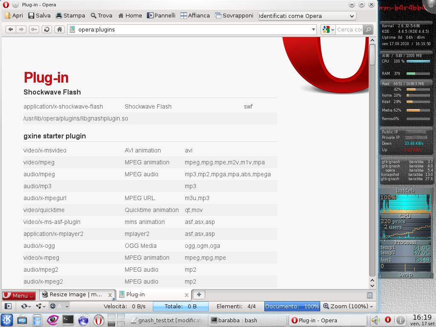Go to homepage via house icon

click(x=59, y=29)
